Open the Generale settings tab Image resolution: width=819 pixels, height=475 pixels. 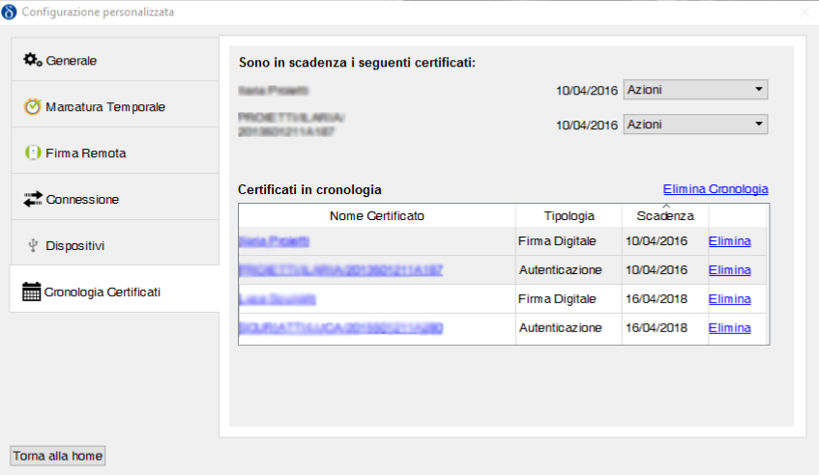point(115,60)
